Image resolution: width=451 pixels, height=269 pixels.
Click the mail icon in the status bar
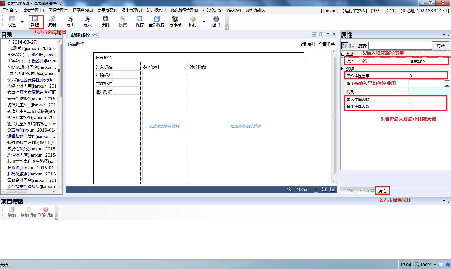441,265
